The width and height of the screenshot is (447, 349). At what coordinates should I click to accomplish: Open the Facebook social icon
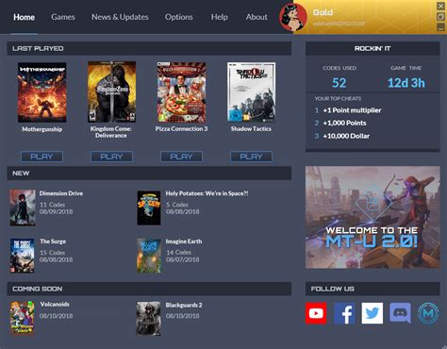coord(344,313)
